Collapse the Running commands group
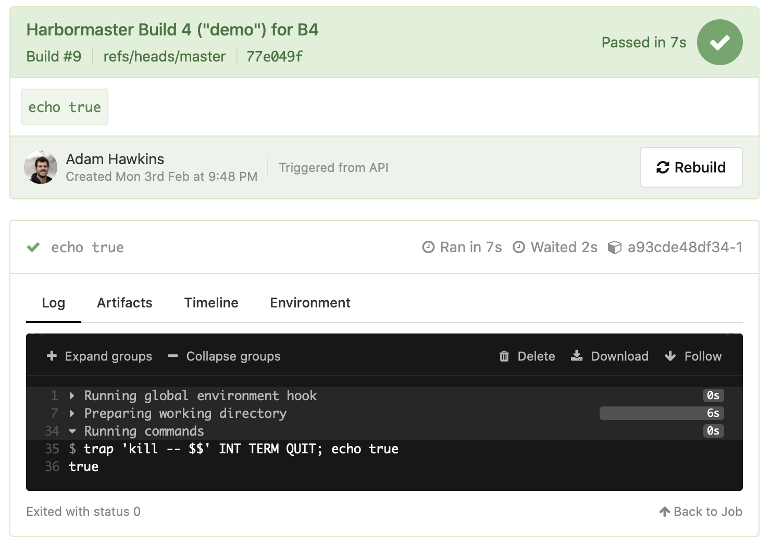Image resolution: width=771 pixels, height=544 pixels. (72, 431)
